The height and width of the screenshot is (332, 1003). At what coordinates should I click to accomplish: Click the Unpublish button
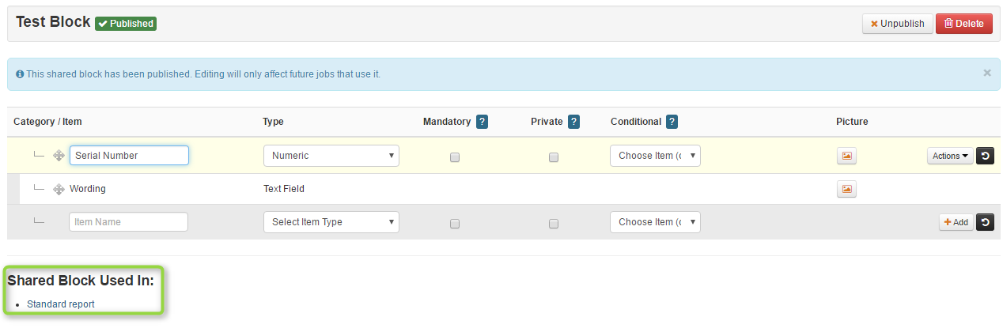(x=898, y=24)
